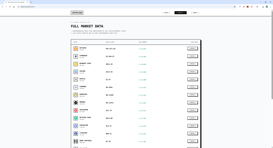Open DETAILS for Avalanche
The height and width of the screenshot is (148, 273).
[x=192, y=110]
